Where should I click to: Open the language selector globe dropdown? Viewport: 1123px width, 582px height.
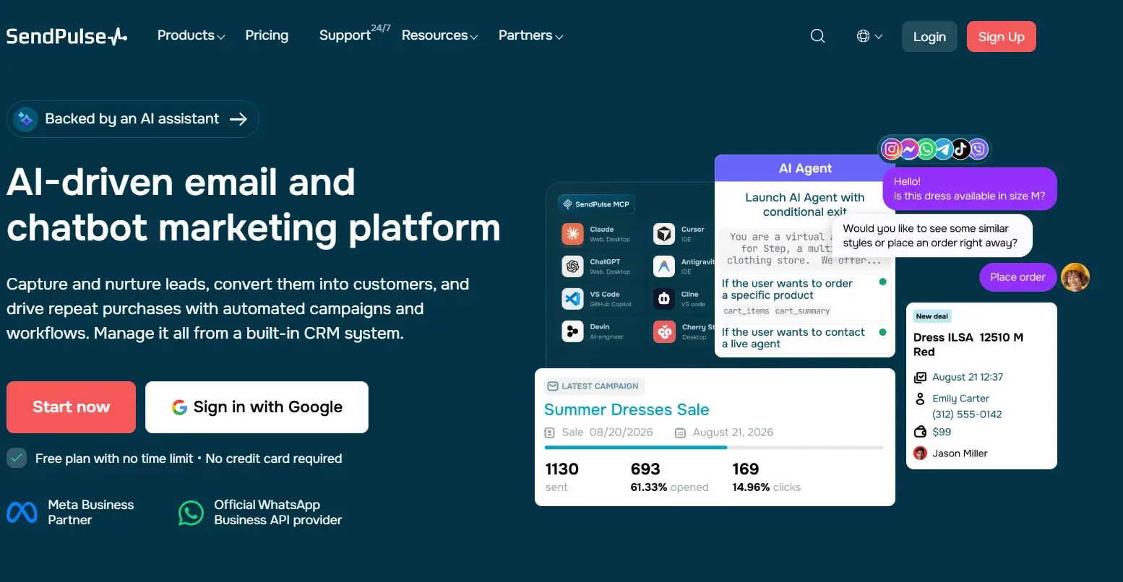pos(869,36)
